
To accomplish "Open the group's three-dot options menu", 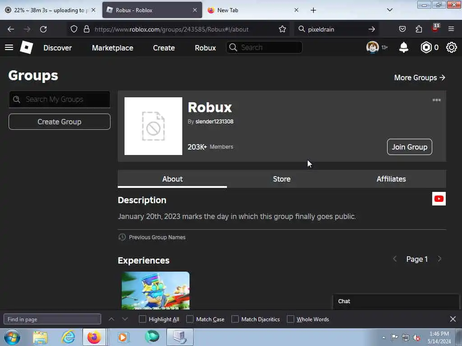I will click(x=437, y=100).
